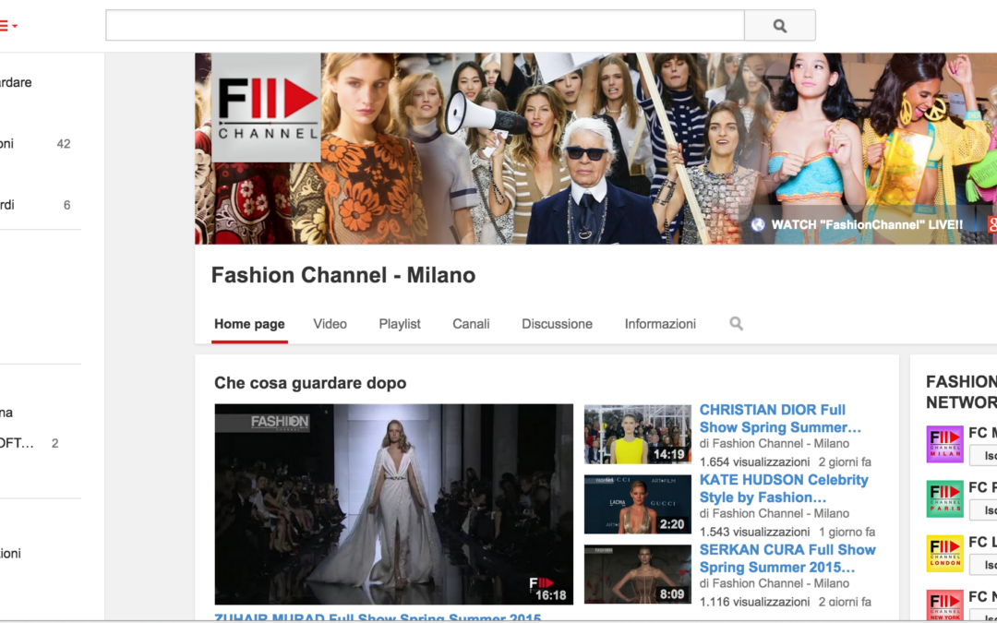Click the FC London channel avatar icon
The image size is (997, 623).
pyautogui.click(x=943, y=553)
